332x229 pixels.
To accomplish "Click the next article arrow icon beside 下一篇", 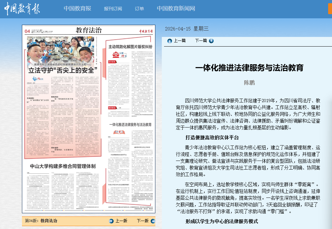I will coord(211,41).
